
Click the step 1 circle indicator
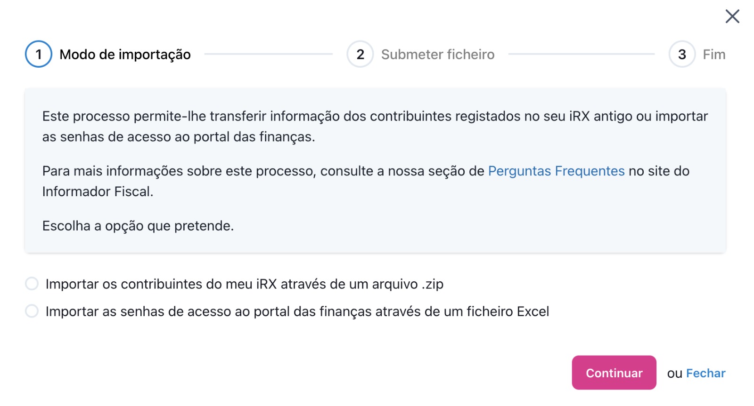pyautogui.click(x=39, y=54)
